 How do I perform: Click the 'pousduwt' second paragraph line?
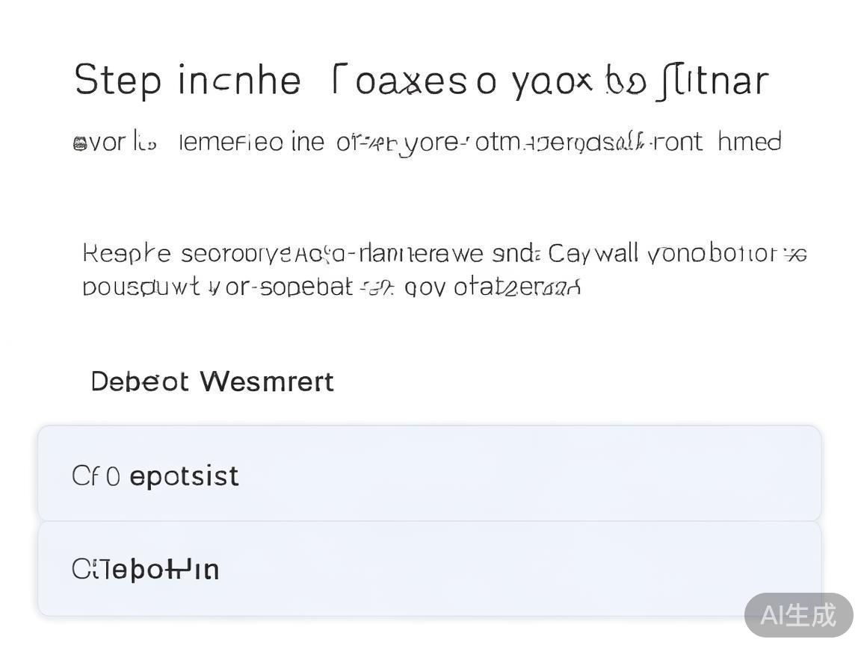click(x=331, y=287)
